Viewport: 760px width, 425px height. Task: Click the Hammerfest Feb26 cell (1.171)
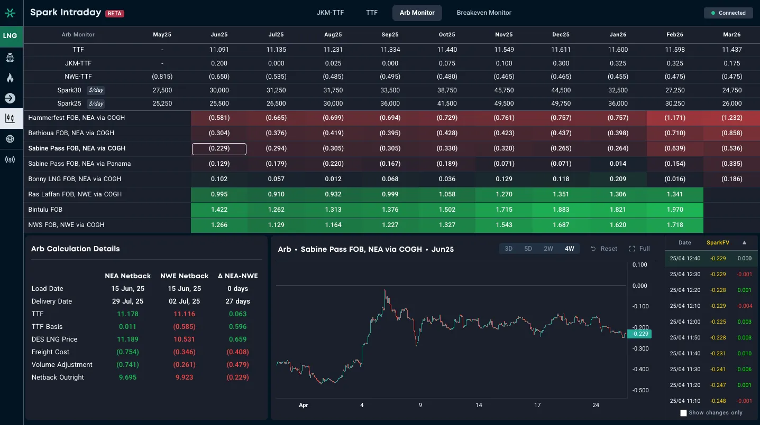pos(675,118)
